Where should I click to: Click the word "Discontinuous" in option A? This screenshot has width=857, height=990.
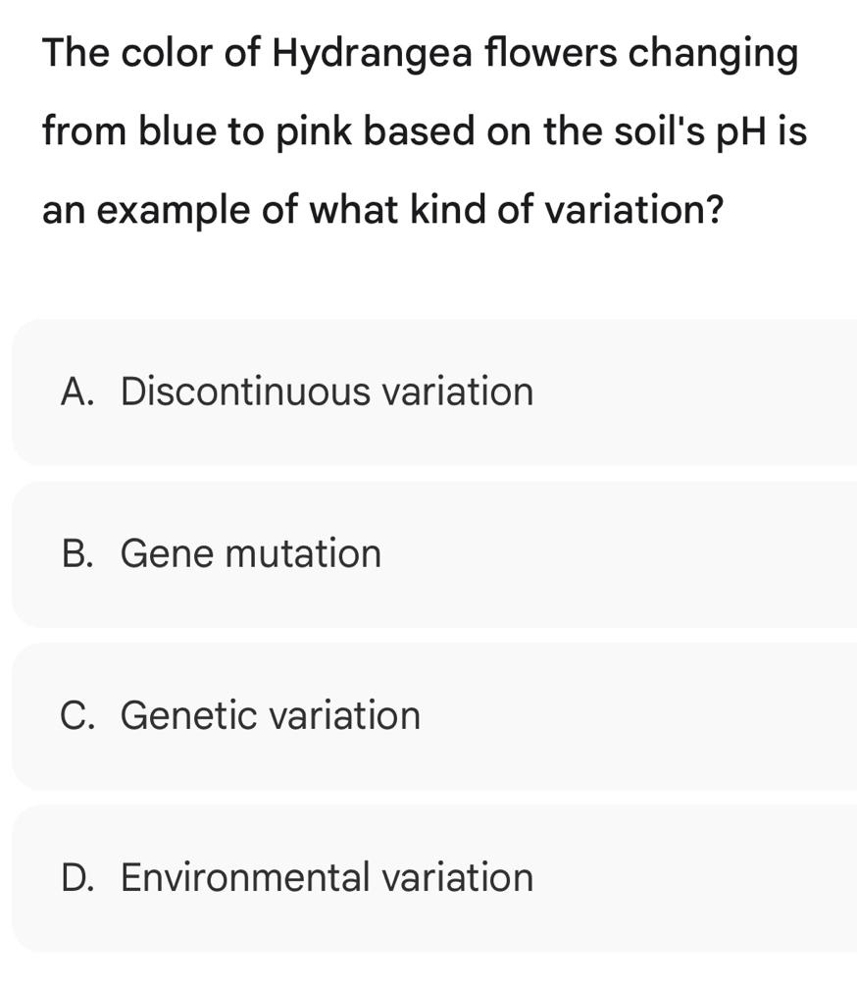pos(245,392)
